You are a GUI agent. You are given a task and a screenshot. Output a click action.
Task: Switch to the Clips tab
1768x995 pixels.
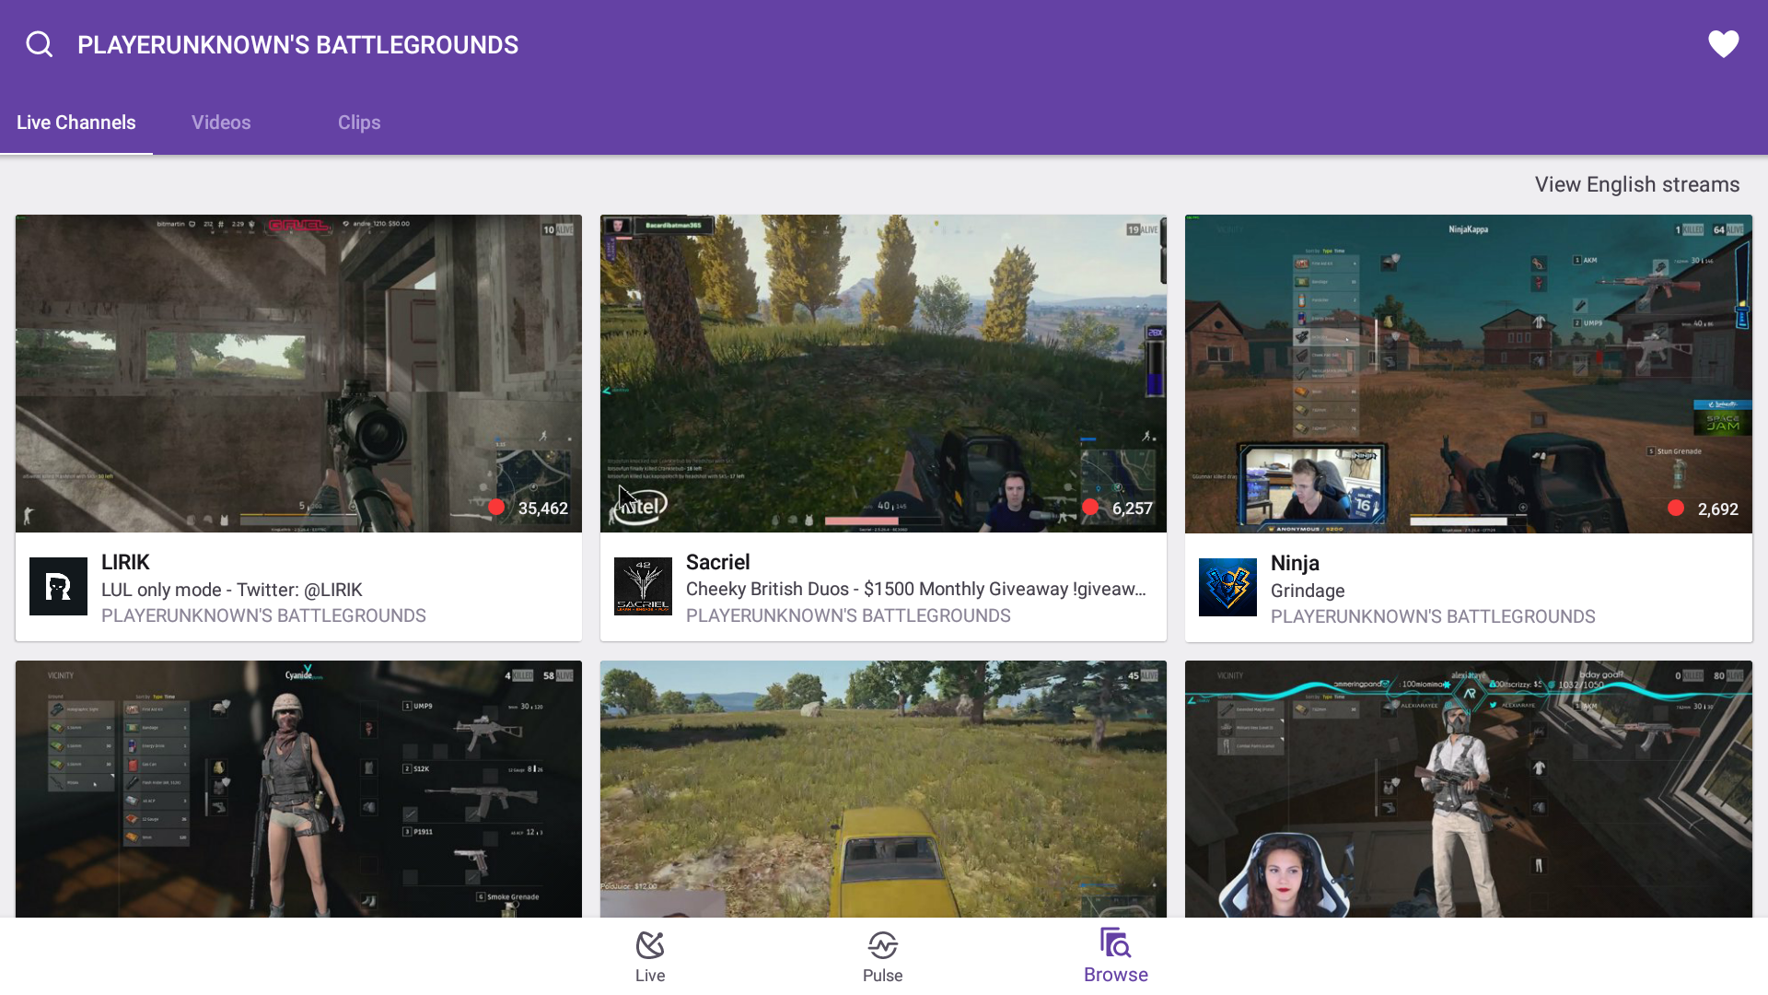[359, 123]
